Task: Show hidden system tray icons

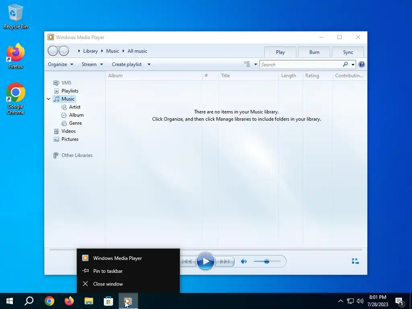Action: [x=340, y=301]
